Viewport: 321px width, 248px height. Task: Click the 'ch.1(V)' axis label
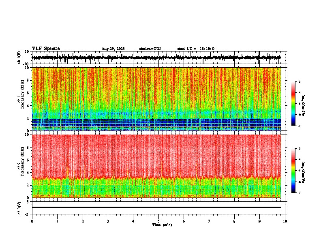[20, 58]
